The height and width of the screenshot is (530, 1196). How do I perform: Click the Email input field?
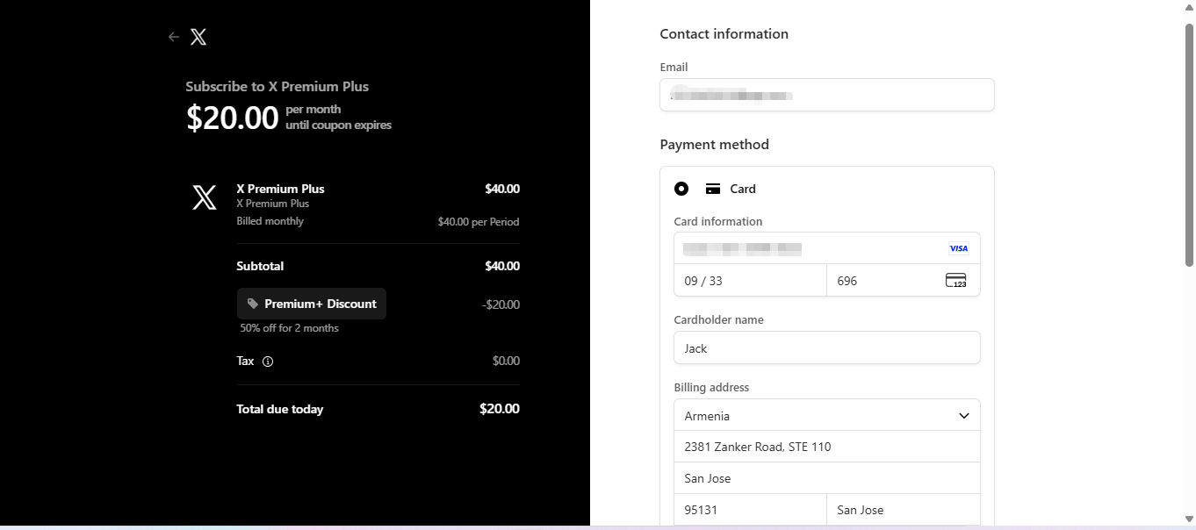827,95
